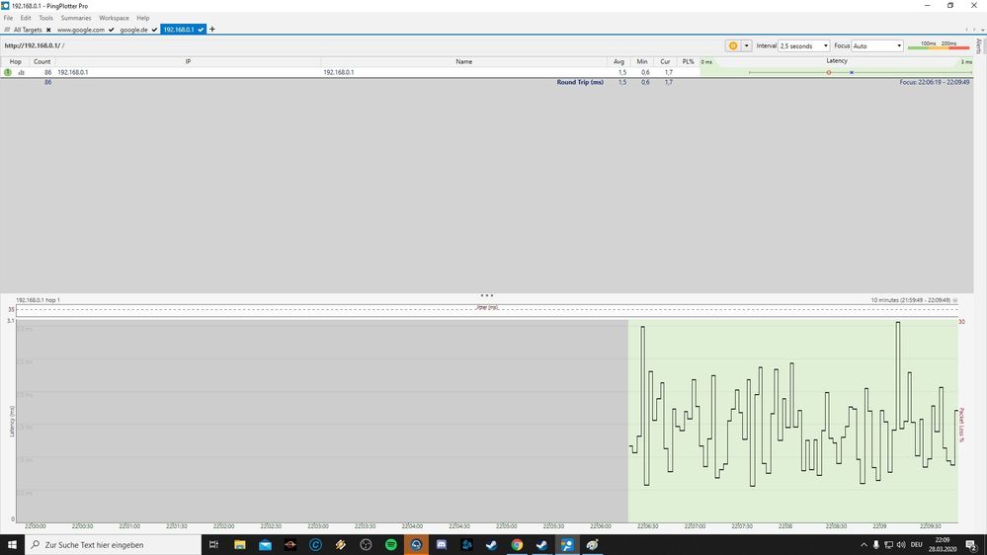Pause tracing with the orange pause button
Image resolution: width=987 pixels, height=555 pixels.
pos(733,46)
